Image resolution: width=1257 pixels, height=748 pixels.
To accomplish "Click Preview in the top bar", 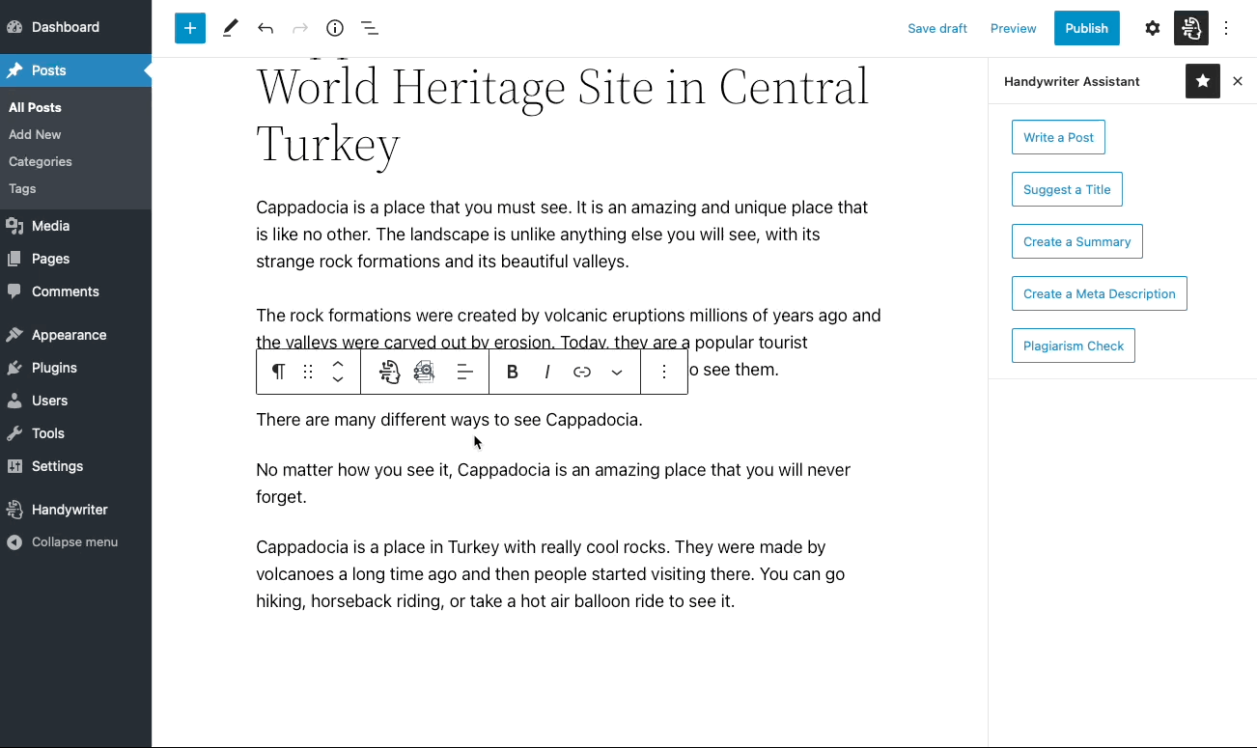I will [1014, 28].
